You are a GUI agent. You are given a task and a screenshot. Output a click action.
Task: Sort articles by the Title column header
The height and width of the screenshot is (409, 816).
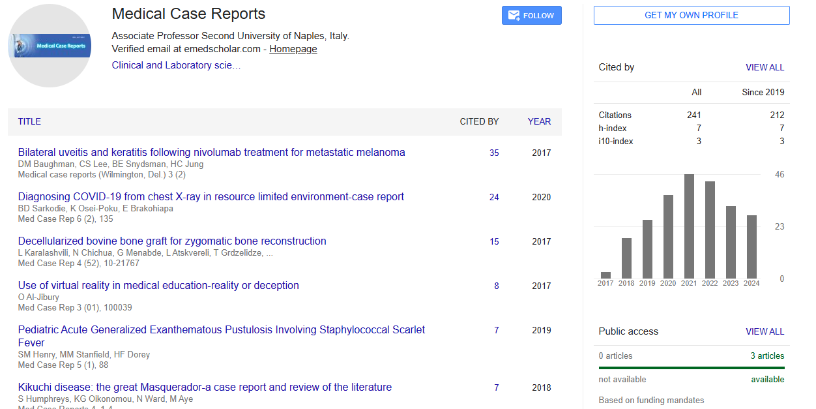pos(29,121)
